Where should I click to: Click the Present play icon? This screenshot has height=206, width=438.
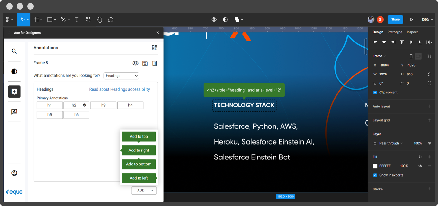pyautogui.click(x=411, y=20)
